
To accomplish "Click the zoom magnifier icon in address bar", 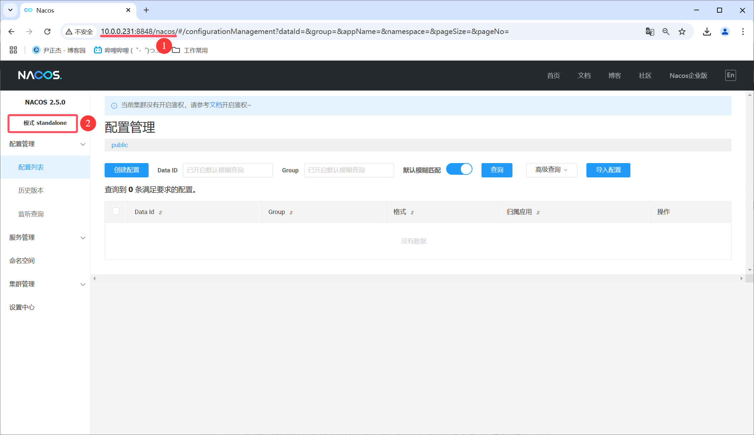I will (666, 32).
